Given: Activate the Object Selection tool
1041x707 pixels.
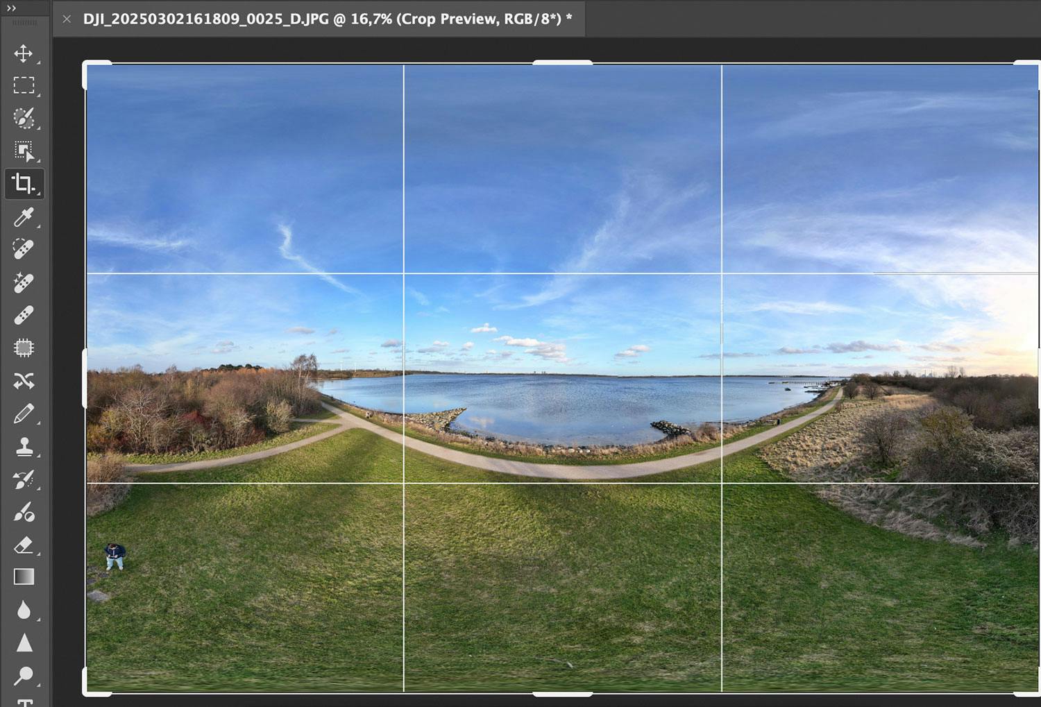Looking at the screenshot, I should [x=24, y=151].
